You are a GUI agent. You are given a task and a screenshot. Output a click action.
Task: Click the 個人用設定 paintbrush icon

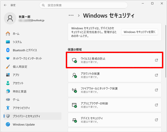(x=8, y=67)
